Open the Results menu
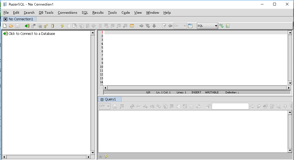294x160 pixels. coord(98,13)
